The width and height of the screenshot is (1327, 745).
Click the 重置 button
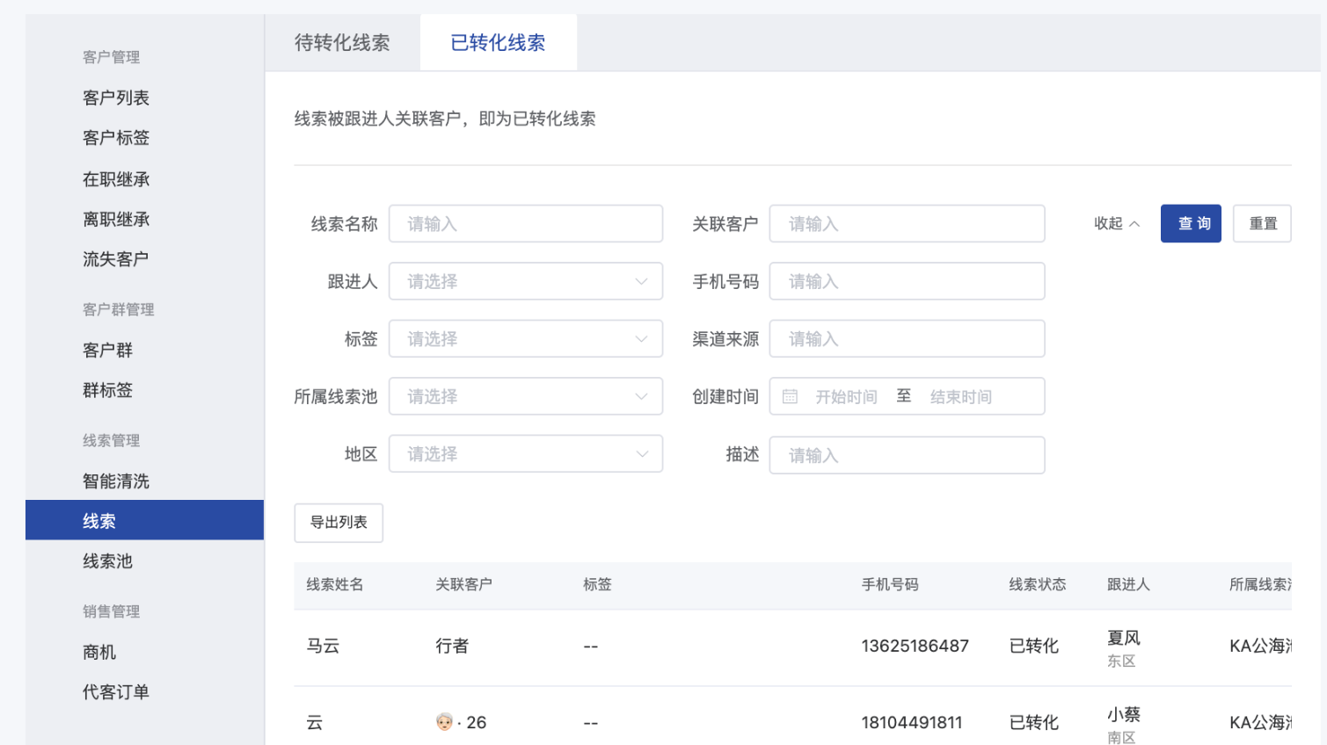pos(1262,223)
